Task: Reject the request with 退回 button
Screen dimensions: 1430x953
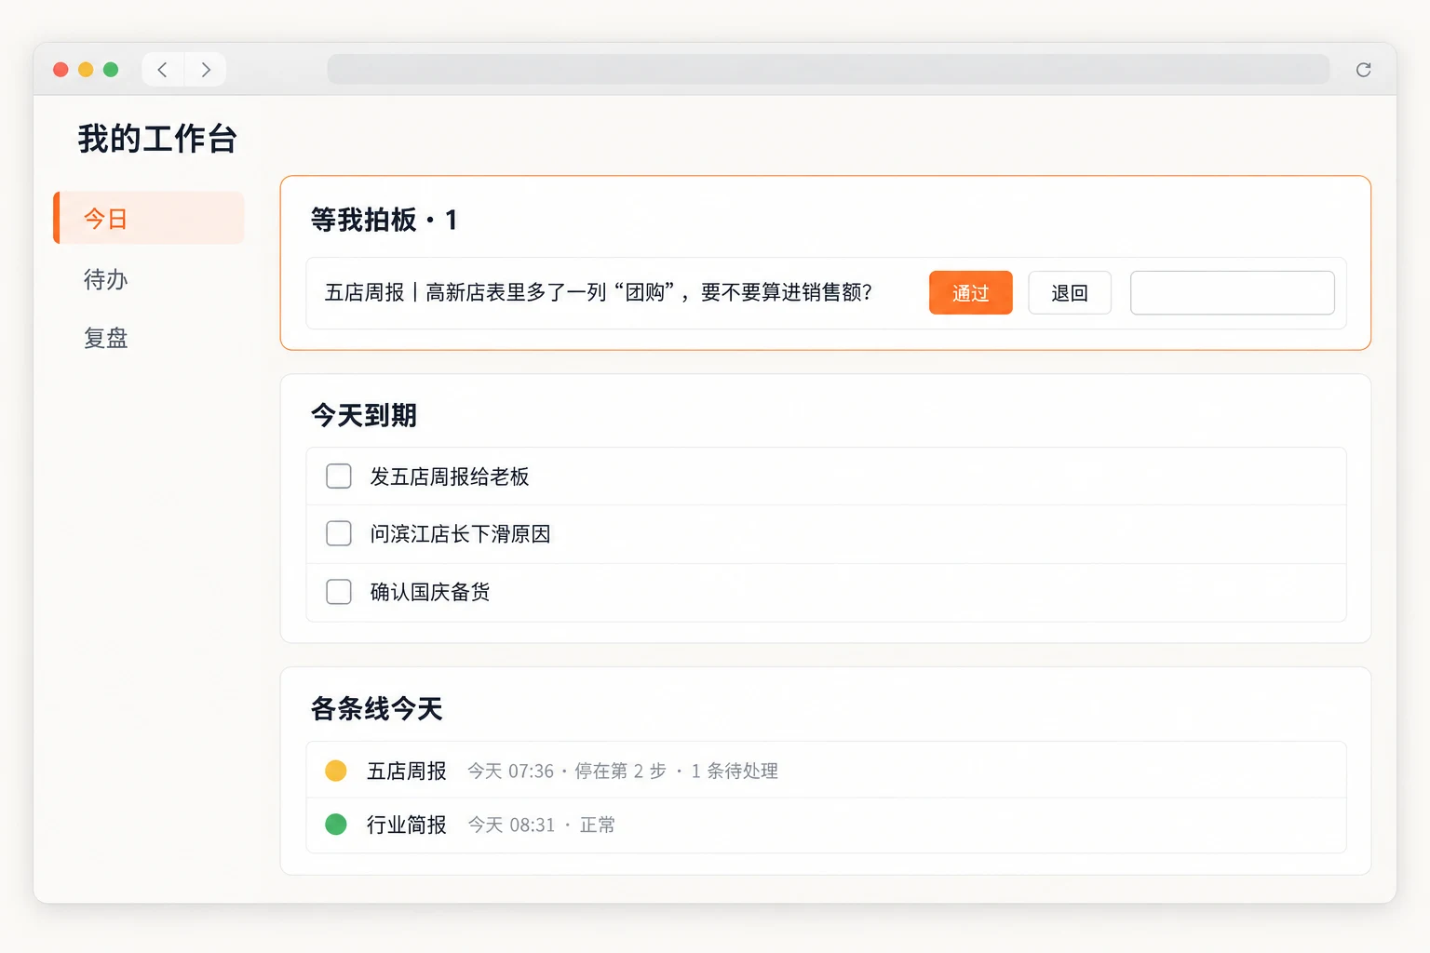Action: pyautogui.click(x=1070, y=293)
